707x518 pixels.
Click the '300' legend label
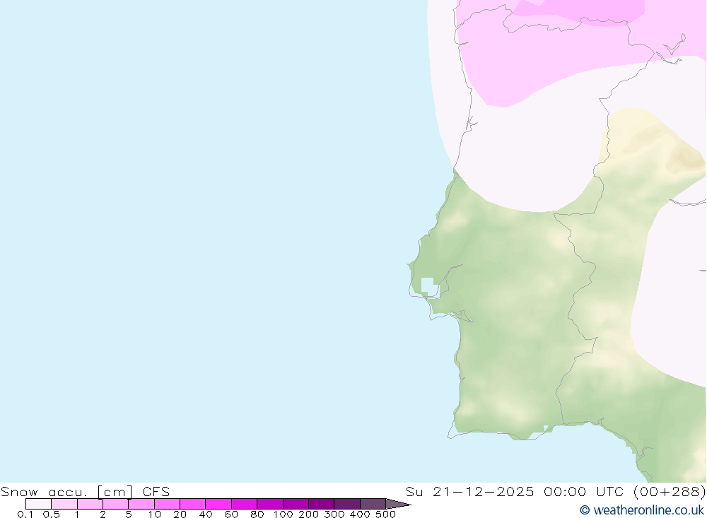pos(334,514)
